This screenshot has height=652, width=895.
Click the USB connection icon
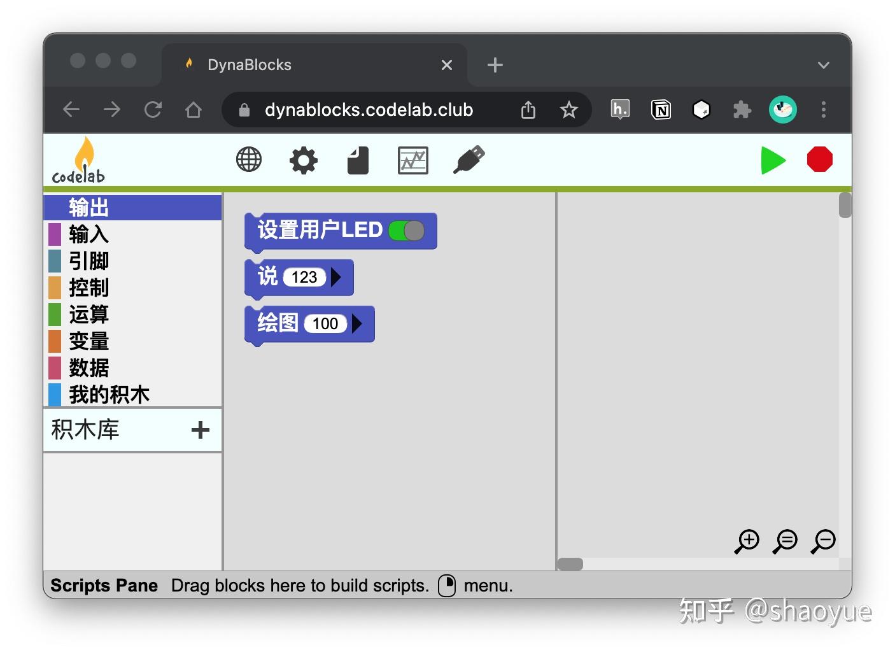(469, 160)
